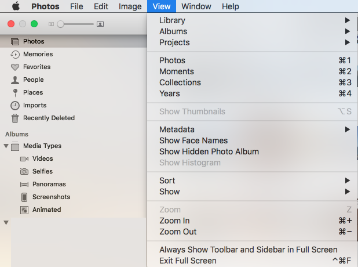Open the Library submenu
Image resolution: width=358 pixels, height=267 pixels.
coord(253,20)
